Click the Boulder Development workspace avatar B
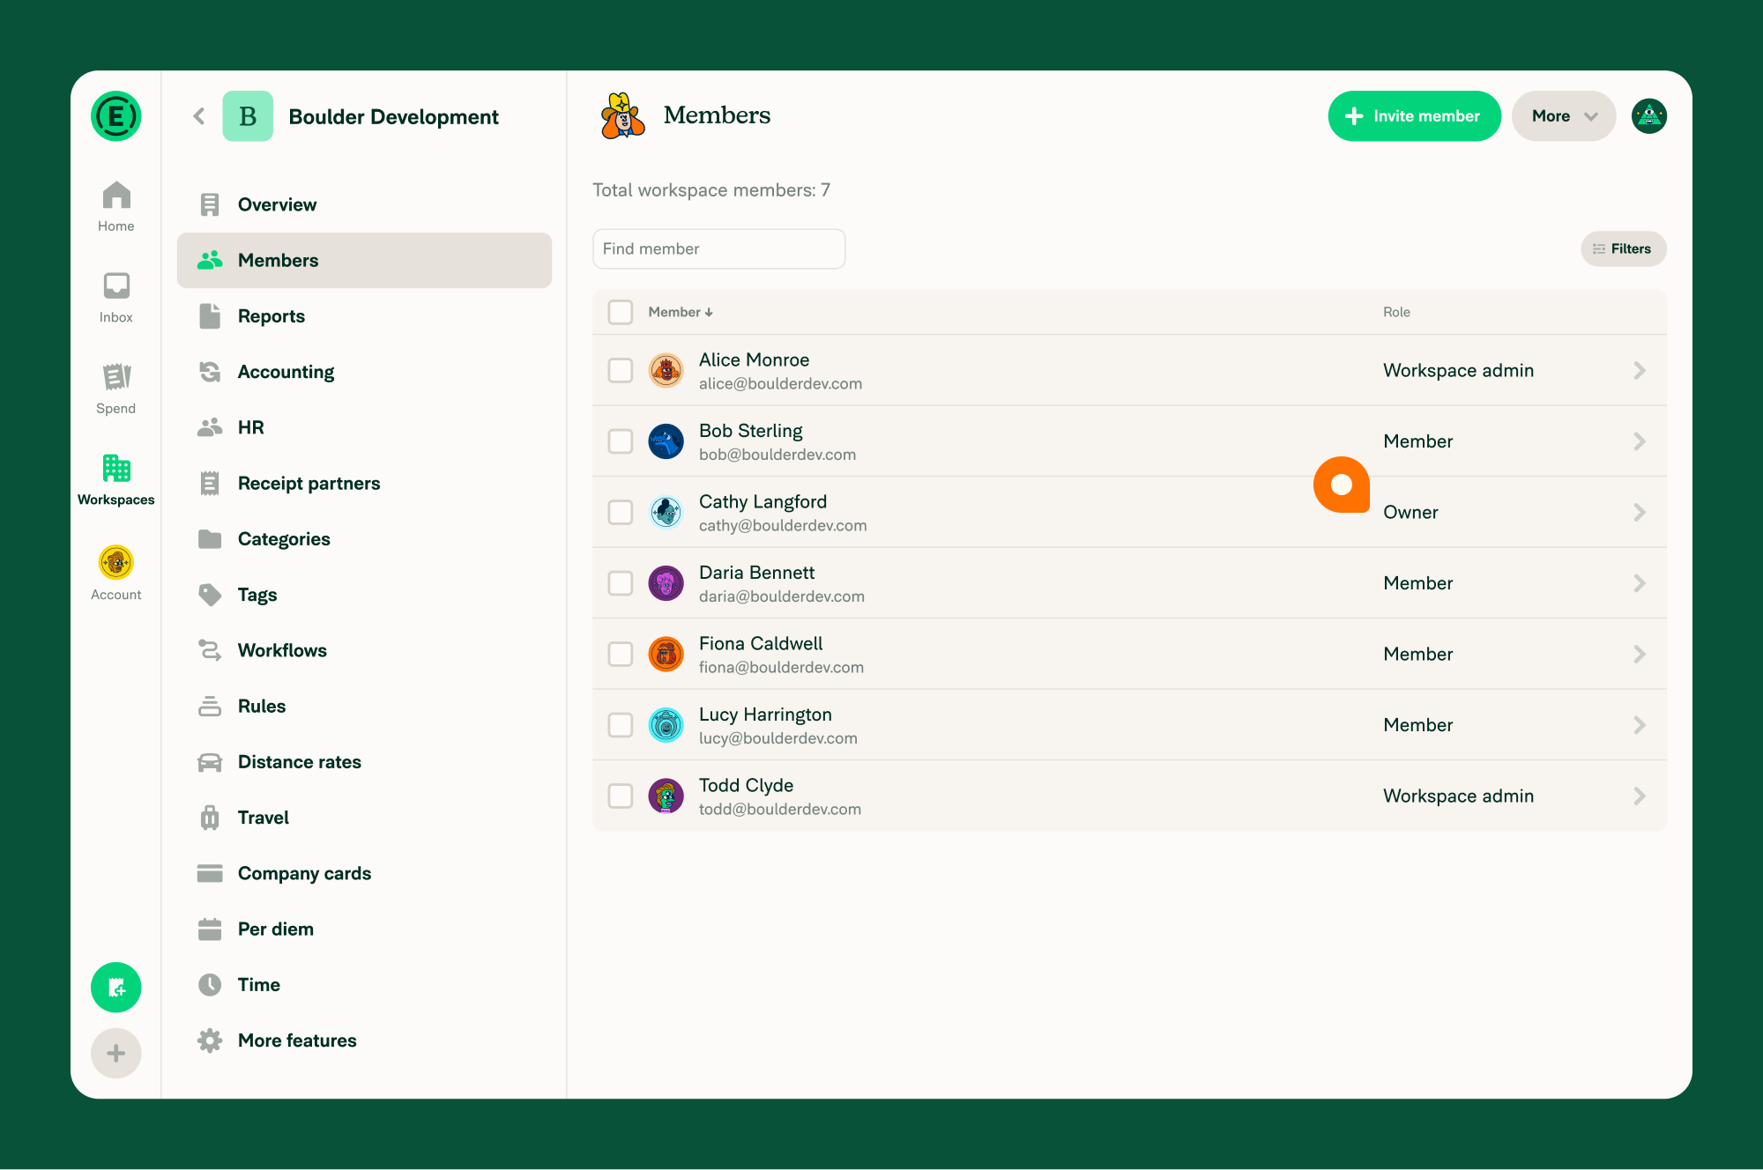The width and height of the screenshot is (1763, 1170). tap(248, 116)
